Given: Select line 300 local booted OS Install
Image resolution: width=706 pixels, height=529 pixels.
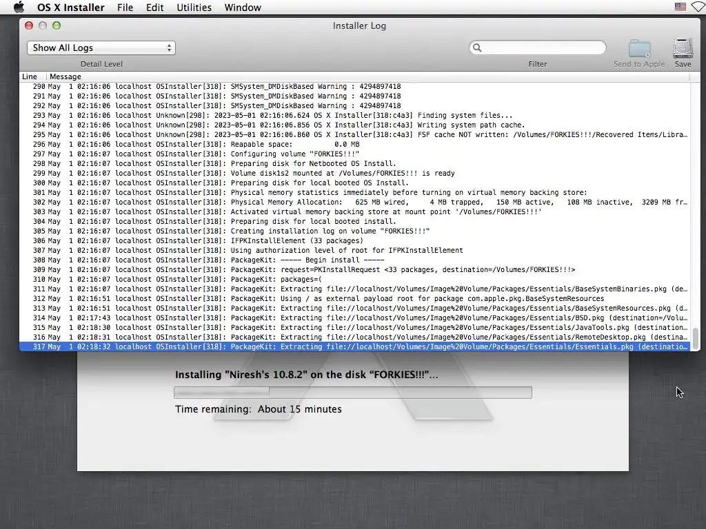Looking at the screenshot, I should 354,183.
